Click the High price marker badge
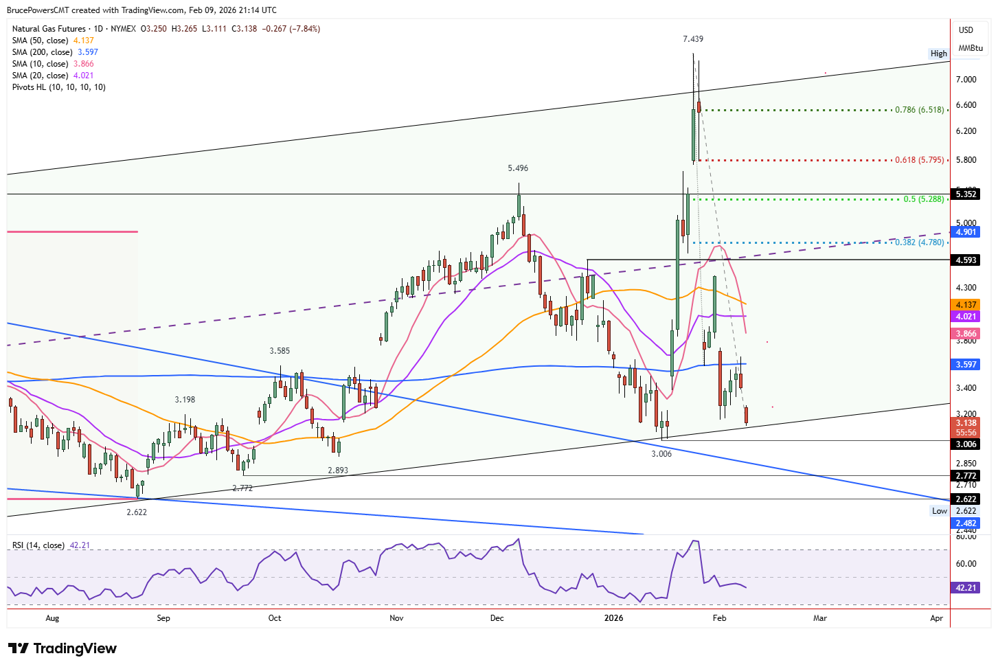 pos(938,53)
